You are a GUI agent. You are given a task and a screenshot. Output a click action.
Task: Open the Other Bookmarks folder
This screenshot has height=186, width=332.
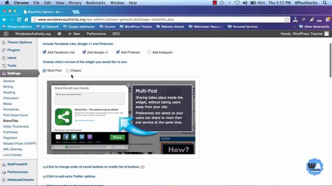[x=314, y=27]
